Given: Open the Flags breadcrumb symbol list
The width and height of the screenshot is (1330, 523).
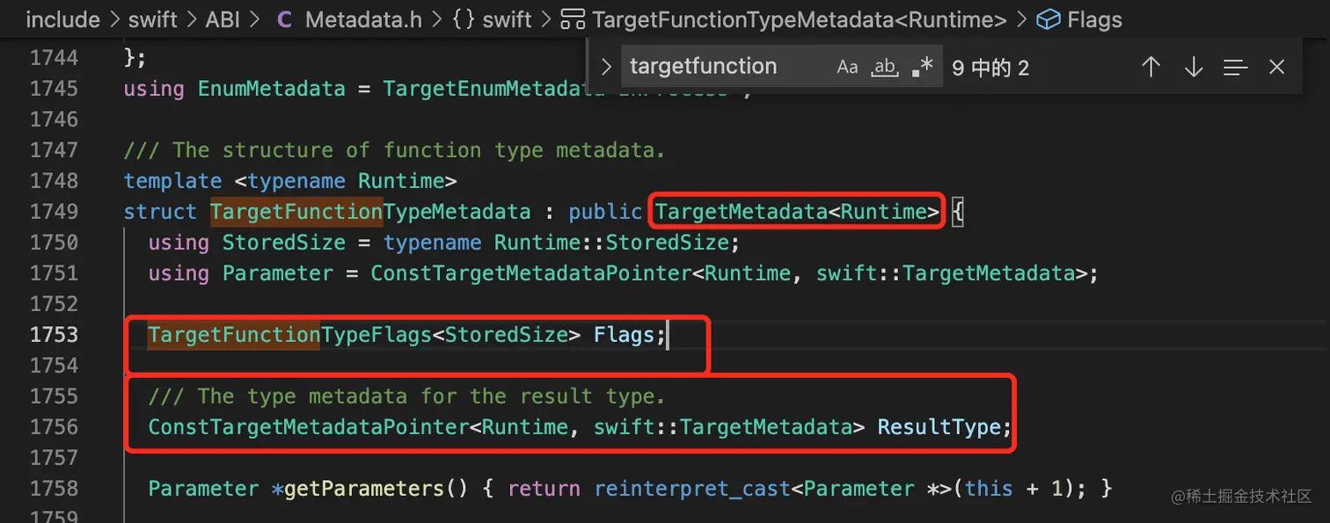Looking at the screenshot, I should pos(1094,19).
